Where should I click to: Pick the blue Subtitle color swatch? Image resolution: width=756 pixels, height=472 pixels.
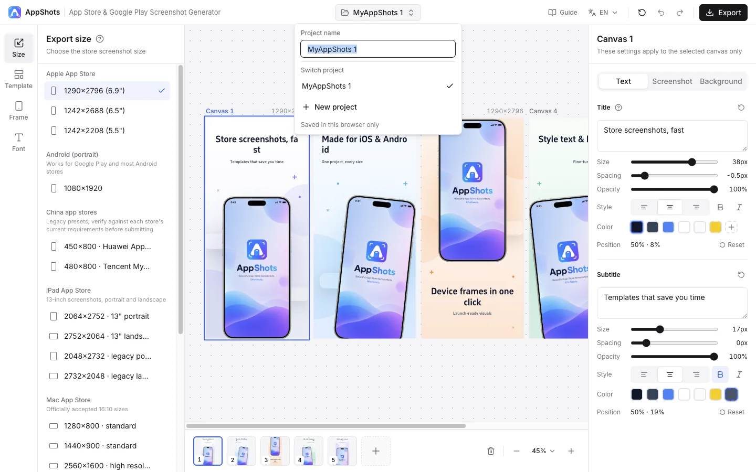(668, 394)
